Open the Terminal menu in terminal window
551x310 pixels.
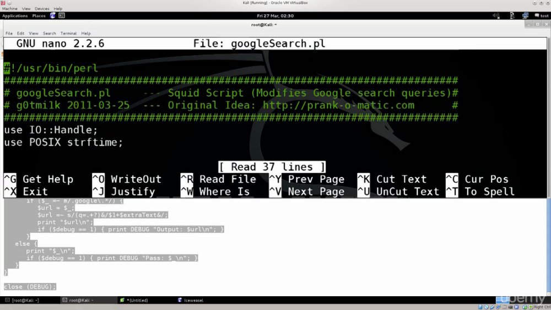point(68,34)
